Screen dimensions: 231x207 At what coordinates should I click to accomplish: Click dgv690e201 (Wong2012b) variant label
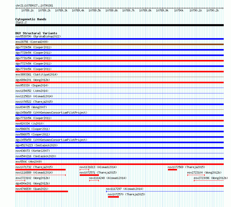(33, 183)
